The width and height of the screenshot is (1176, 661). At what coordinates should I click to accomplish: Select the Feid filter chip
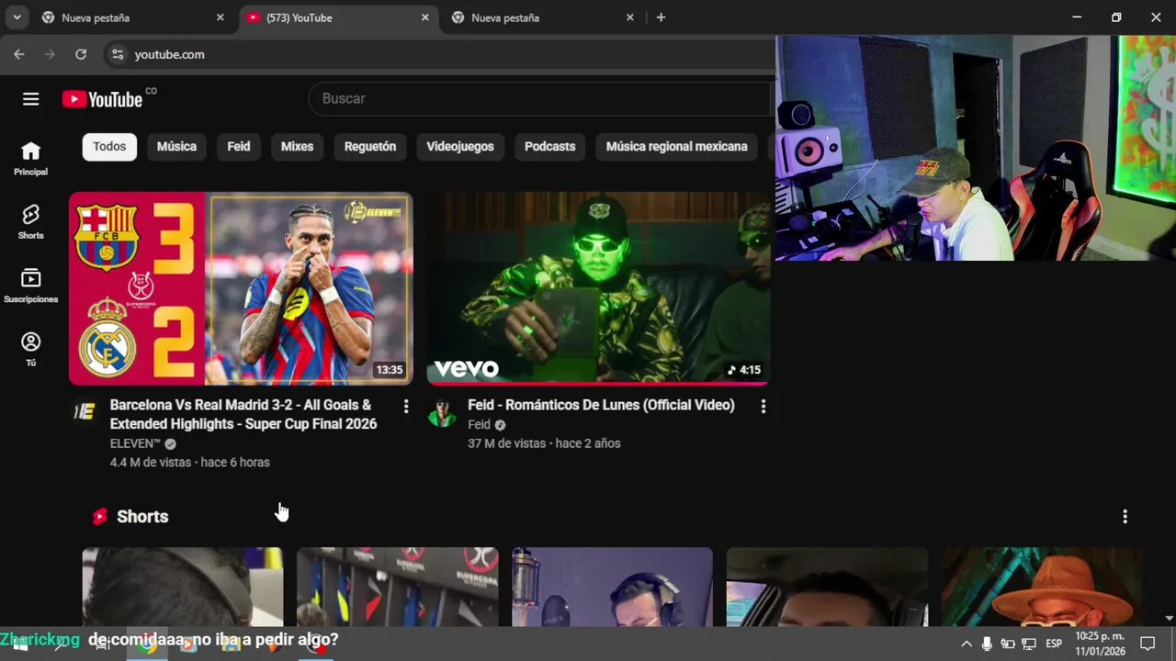pyautogui.click(x=239, y=146)
